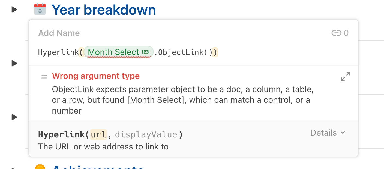Viewport: 384px width, 169px height.
Task: Click the equals sign result icon
Action: click(44, 76)
